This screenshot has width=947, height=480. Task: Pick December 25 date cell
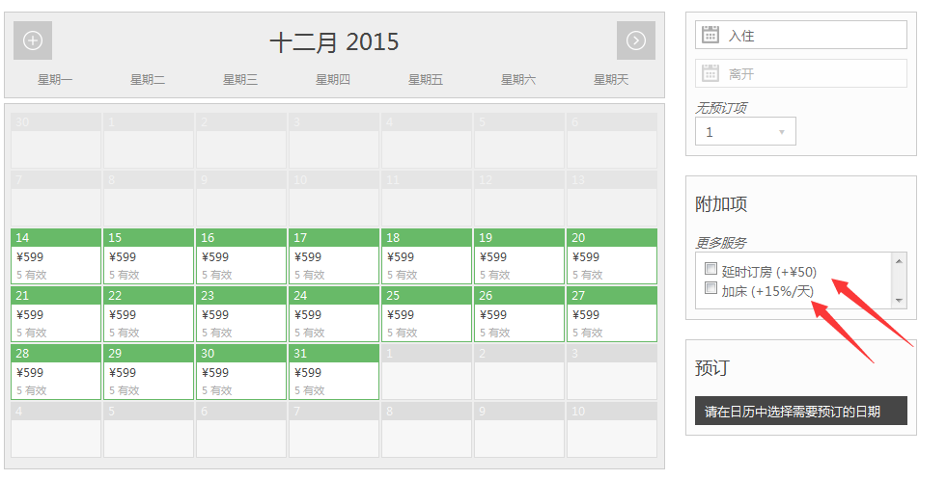[x=427, y=314]
